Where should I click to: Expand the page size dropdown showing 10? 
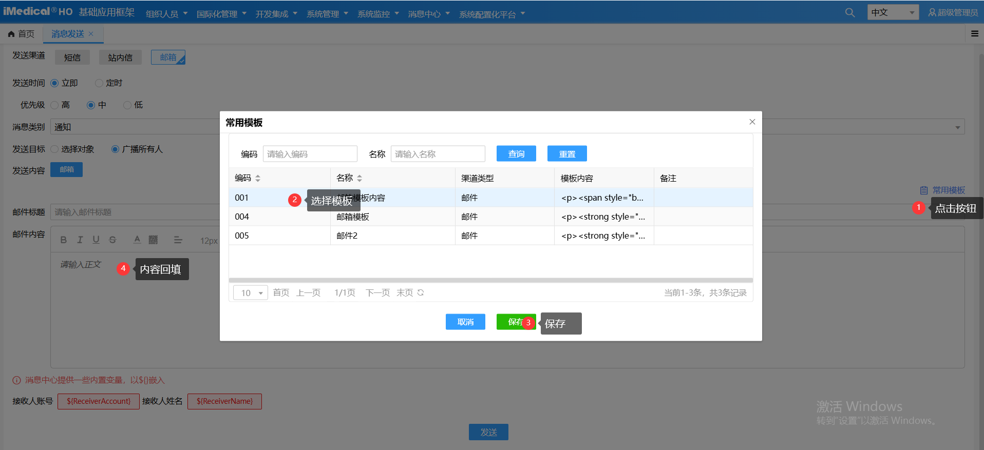tap(250, 292)
